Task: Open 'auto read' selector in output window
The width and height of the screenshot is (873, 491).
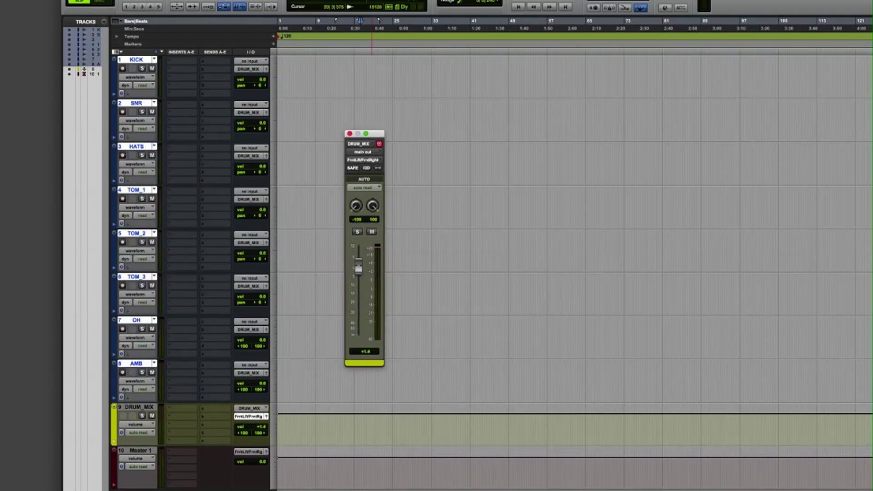Action: point(364,188)
